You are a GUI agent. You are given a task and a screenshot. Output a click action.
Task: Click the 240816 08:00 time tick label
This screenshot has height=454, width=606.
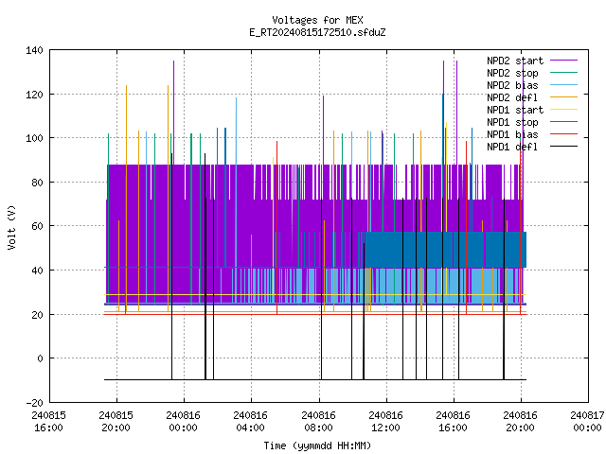318,421
